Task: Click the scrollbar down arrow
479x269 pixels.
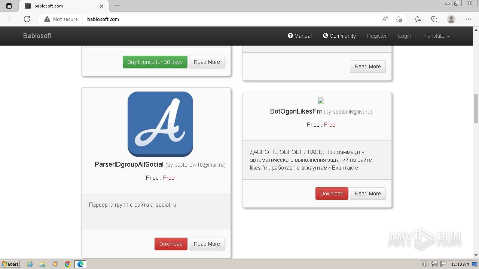Action: [x=476, y=255]
